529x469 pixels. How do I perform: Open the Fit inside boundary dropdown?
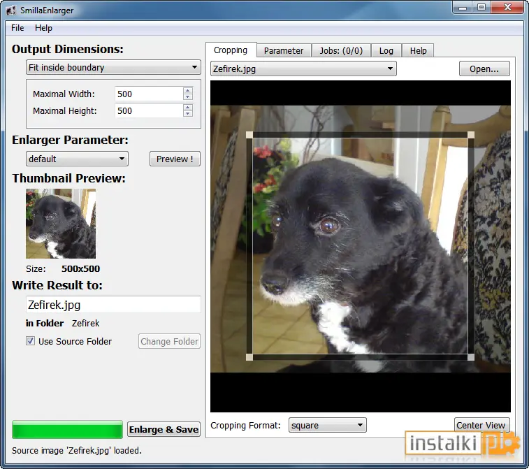tap(113, 67)
